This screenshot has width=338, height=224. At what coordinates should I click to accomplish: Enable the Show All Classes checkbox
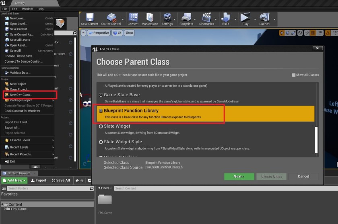click(x=294, y=75)
